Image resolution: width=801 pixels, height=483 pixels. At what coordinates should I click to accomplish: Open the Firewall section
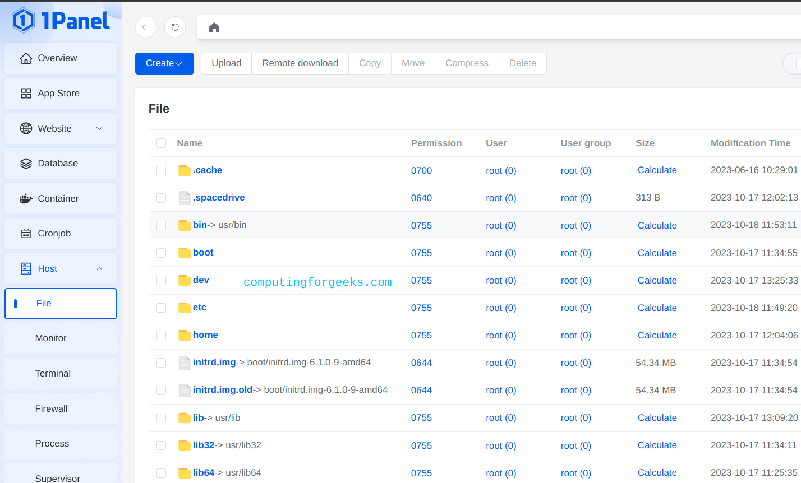[x=52, y=408]
